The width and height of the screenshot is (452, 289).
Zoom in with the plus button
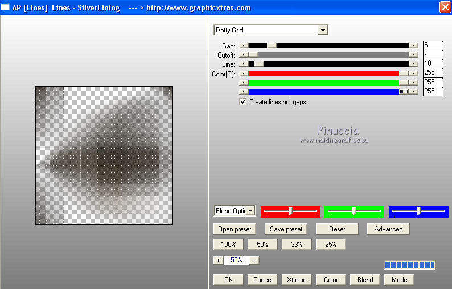[x=218, y=260]
